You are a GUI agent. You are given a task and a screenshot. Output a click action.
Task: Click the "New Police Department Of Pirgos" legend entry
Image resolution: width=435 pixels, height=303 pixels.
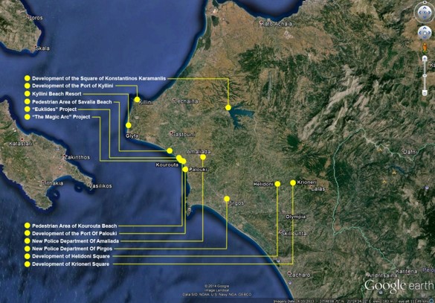click(x=72, y=249)
